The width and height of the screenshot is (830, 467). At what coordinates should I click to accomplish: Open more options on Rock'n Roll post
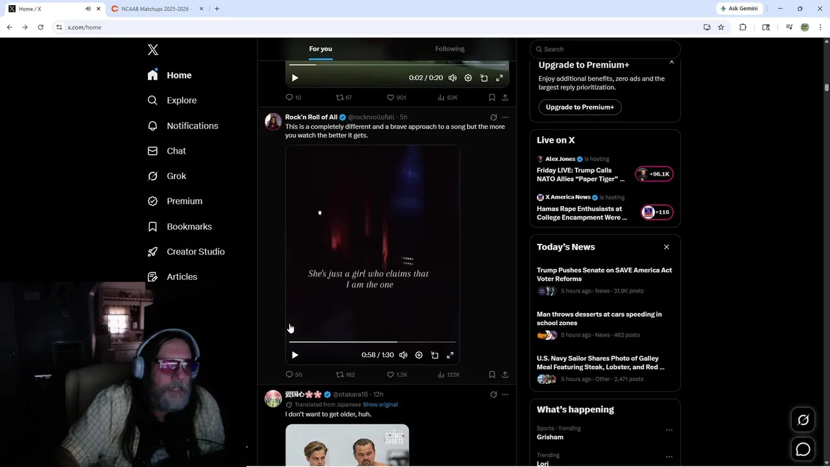point(505,117)
